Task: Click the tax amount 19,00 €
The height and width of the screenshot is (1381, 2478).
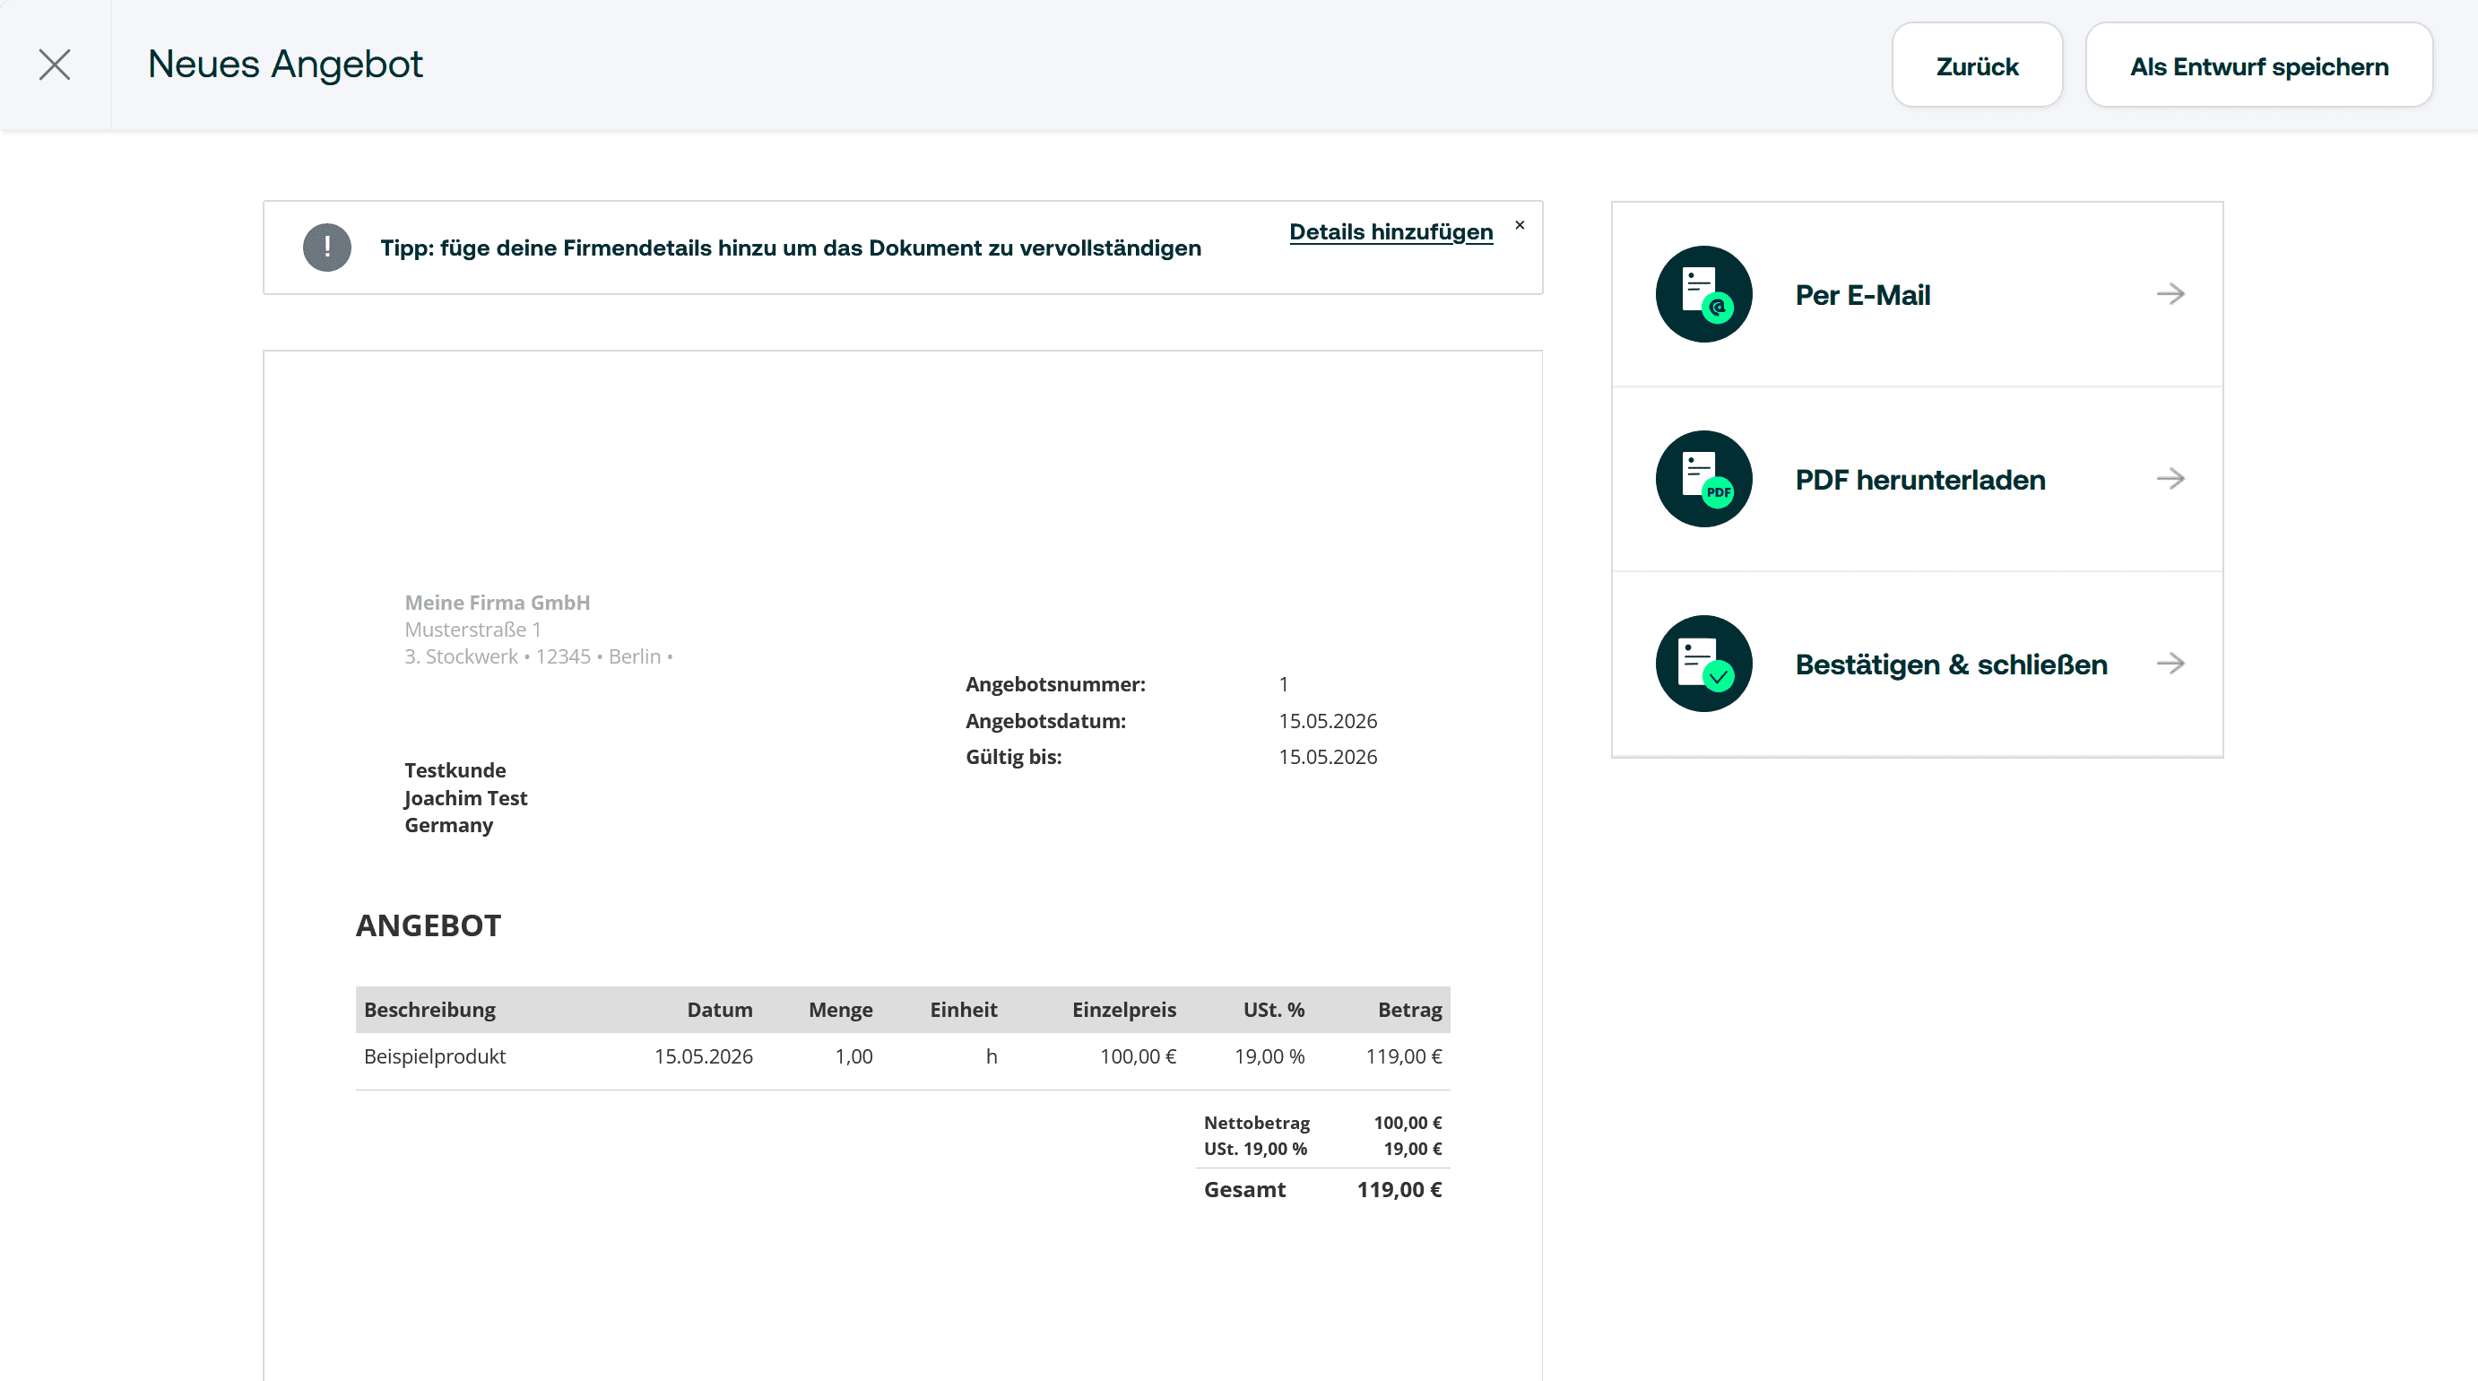Action: (1412, 1148)
